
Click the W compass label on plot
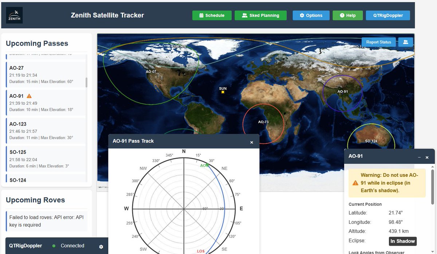(x=126, y=209)
